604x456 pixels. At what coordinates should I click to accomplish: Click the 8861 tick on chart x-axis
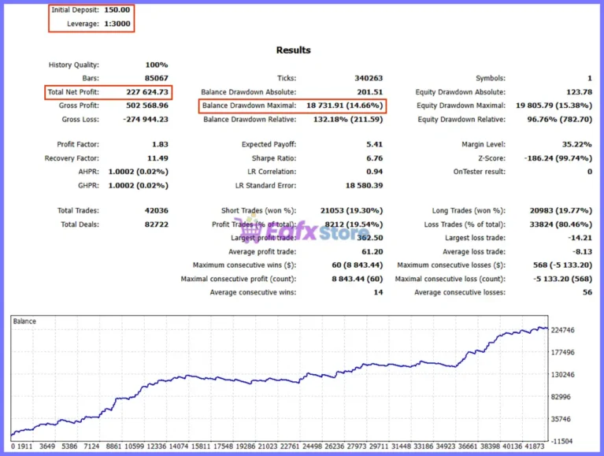113,447
